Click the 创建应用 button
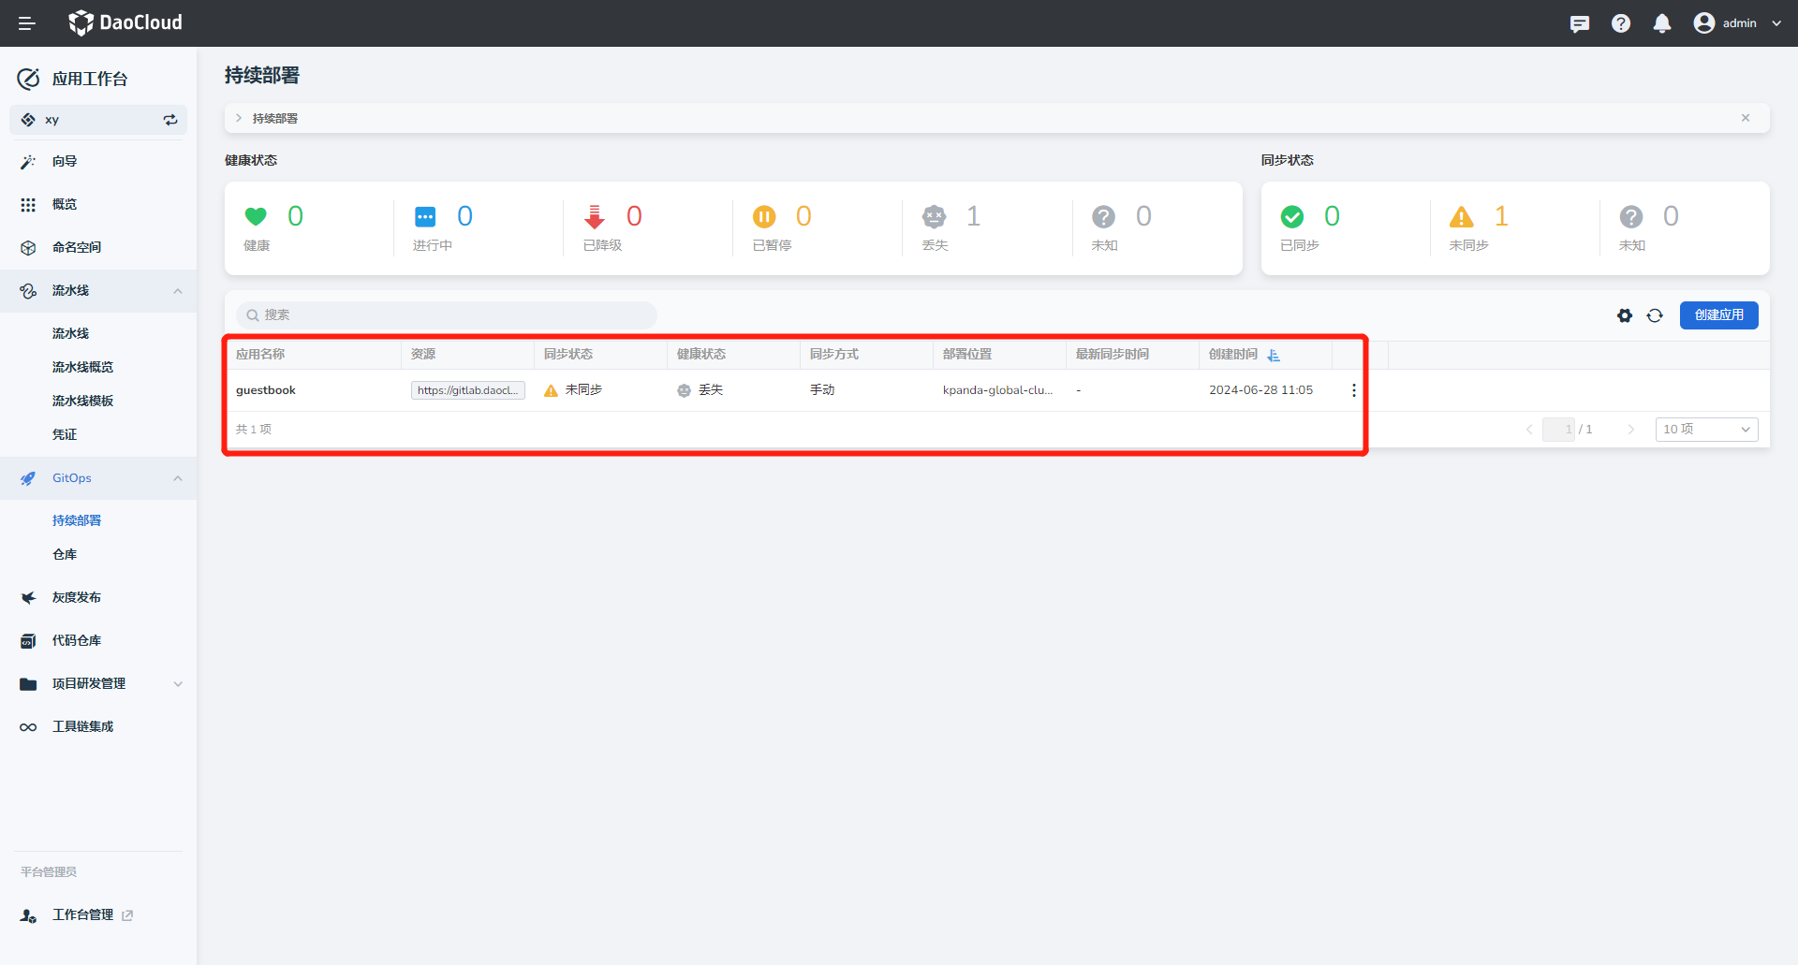 tap(1718, 315)
